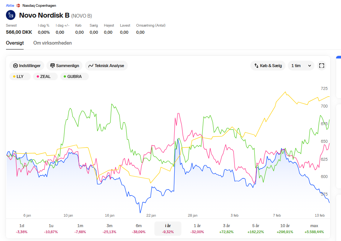Select the 5 år time range
The width and height of the screenshot is (341, 241).
(x=256, y=229)
